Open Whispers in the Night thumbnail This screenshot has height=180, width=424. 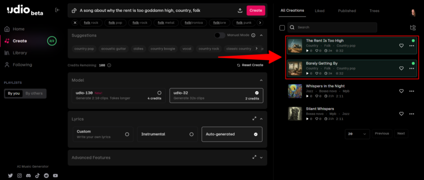tap(295, 91)
